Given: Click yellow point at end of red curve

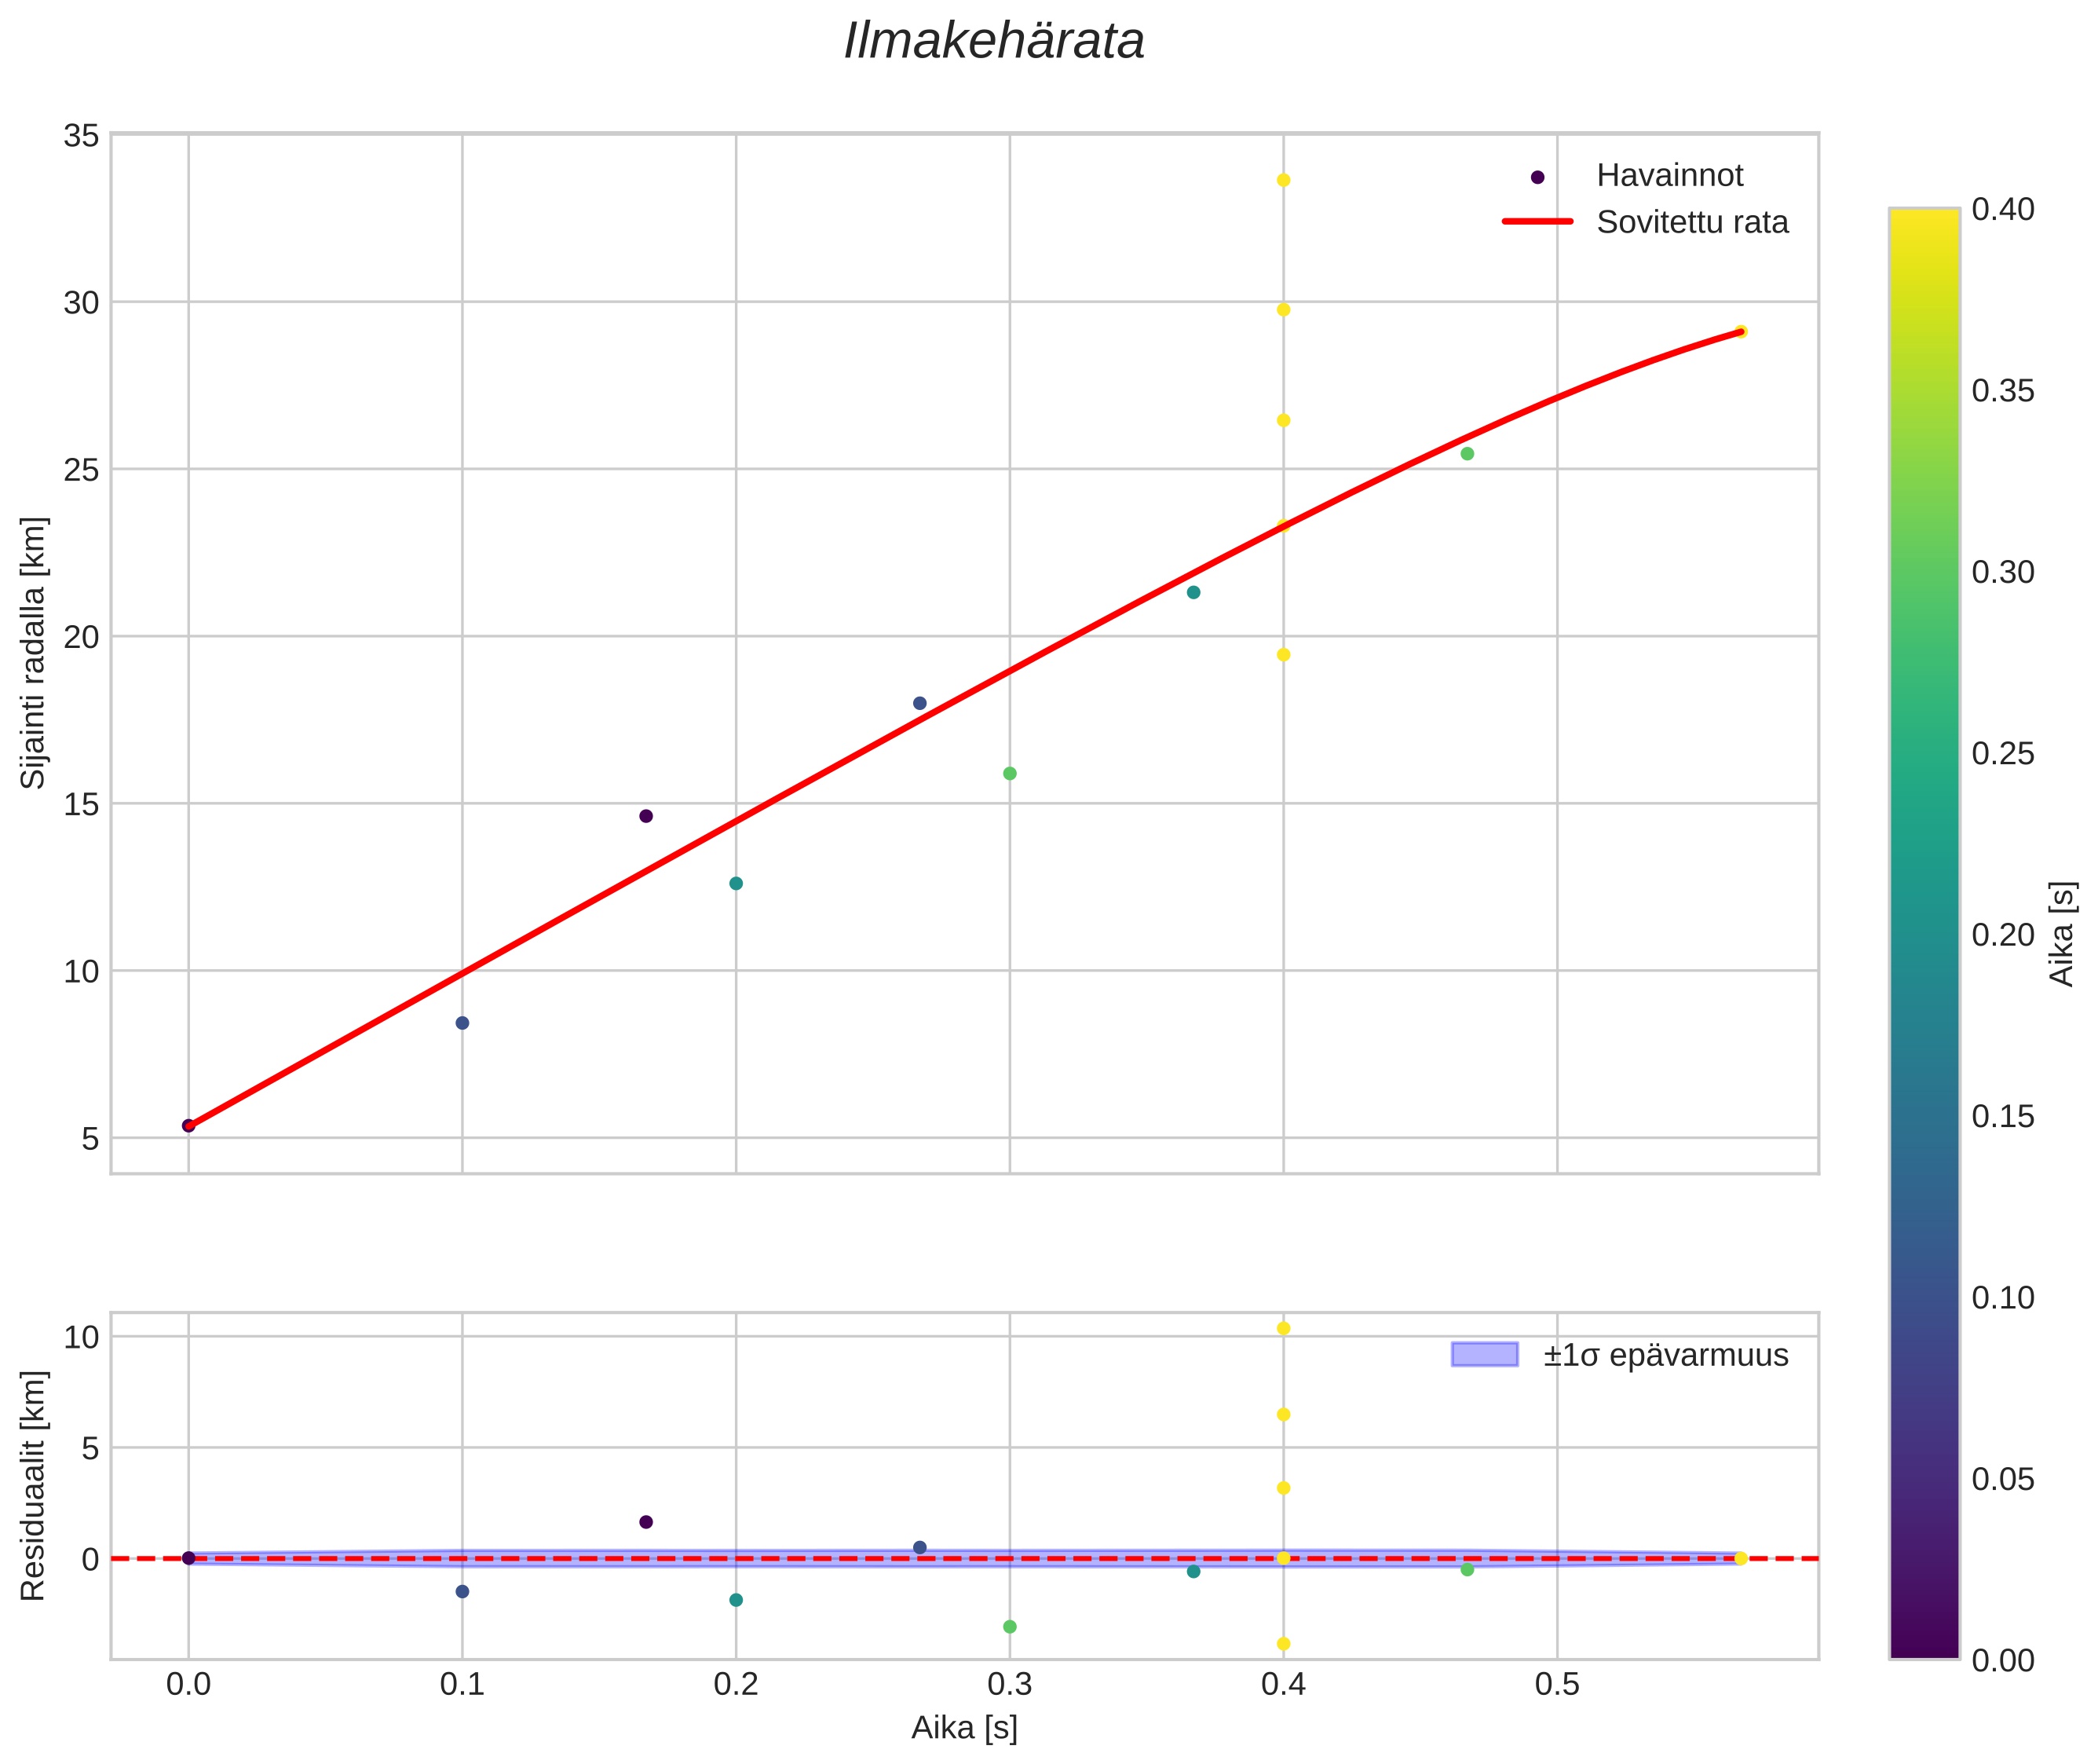Looking at the screenshot, I should click(1740, 331).
